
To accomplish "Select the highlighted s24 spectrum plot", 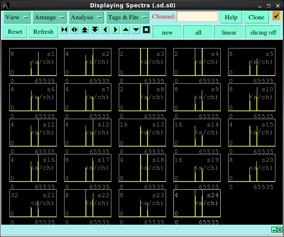I will (197, 203).
